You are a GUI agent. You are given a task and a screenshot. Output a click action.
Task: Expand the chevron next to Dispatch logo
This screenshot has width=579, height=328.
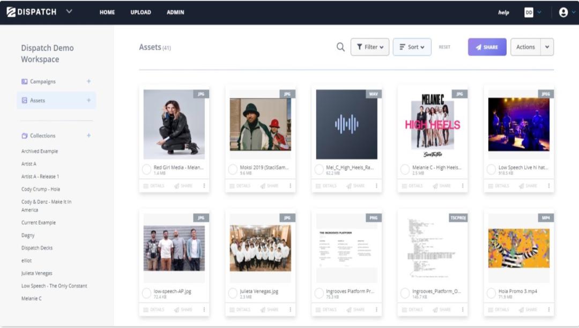pyautogui.click(x=69, y=11)
